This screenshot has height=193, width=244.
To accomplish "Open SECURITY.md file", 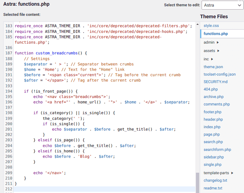I will (216, 82).
